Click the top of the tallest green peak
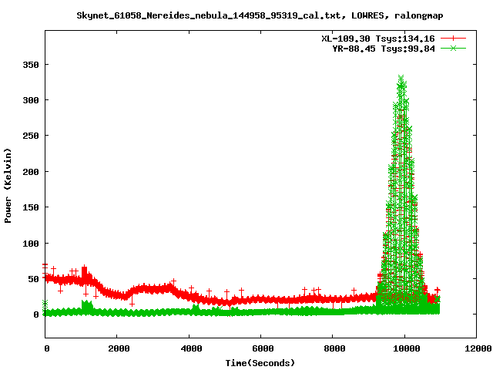The height and width of the screenshot is (370, 493). pyautogui.click(x=401, y=77)
